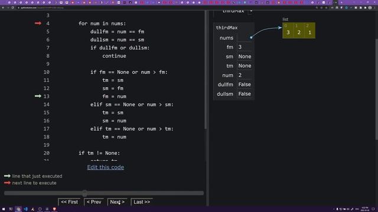Viewport: 378px width, 212px height.
Task: Open the Brave browser taskbar icon
Action: click(x=54, y=209)
